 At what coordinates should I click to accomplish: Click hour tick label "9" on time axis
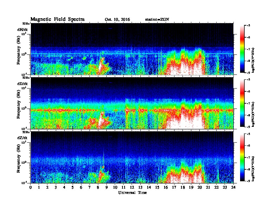pyautogui.click(x=107, y=187)
